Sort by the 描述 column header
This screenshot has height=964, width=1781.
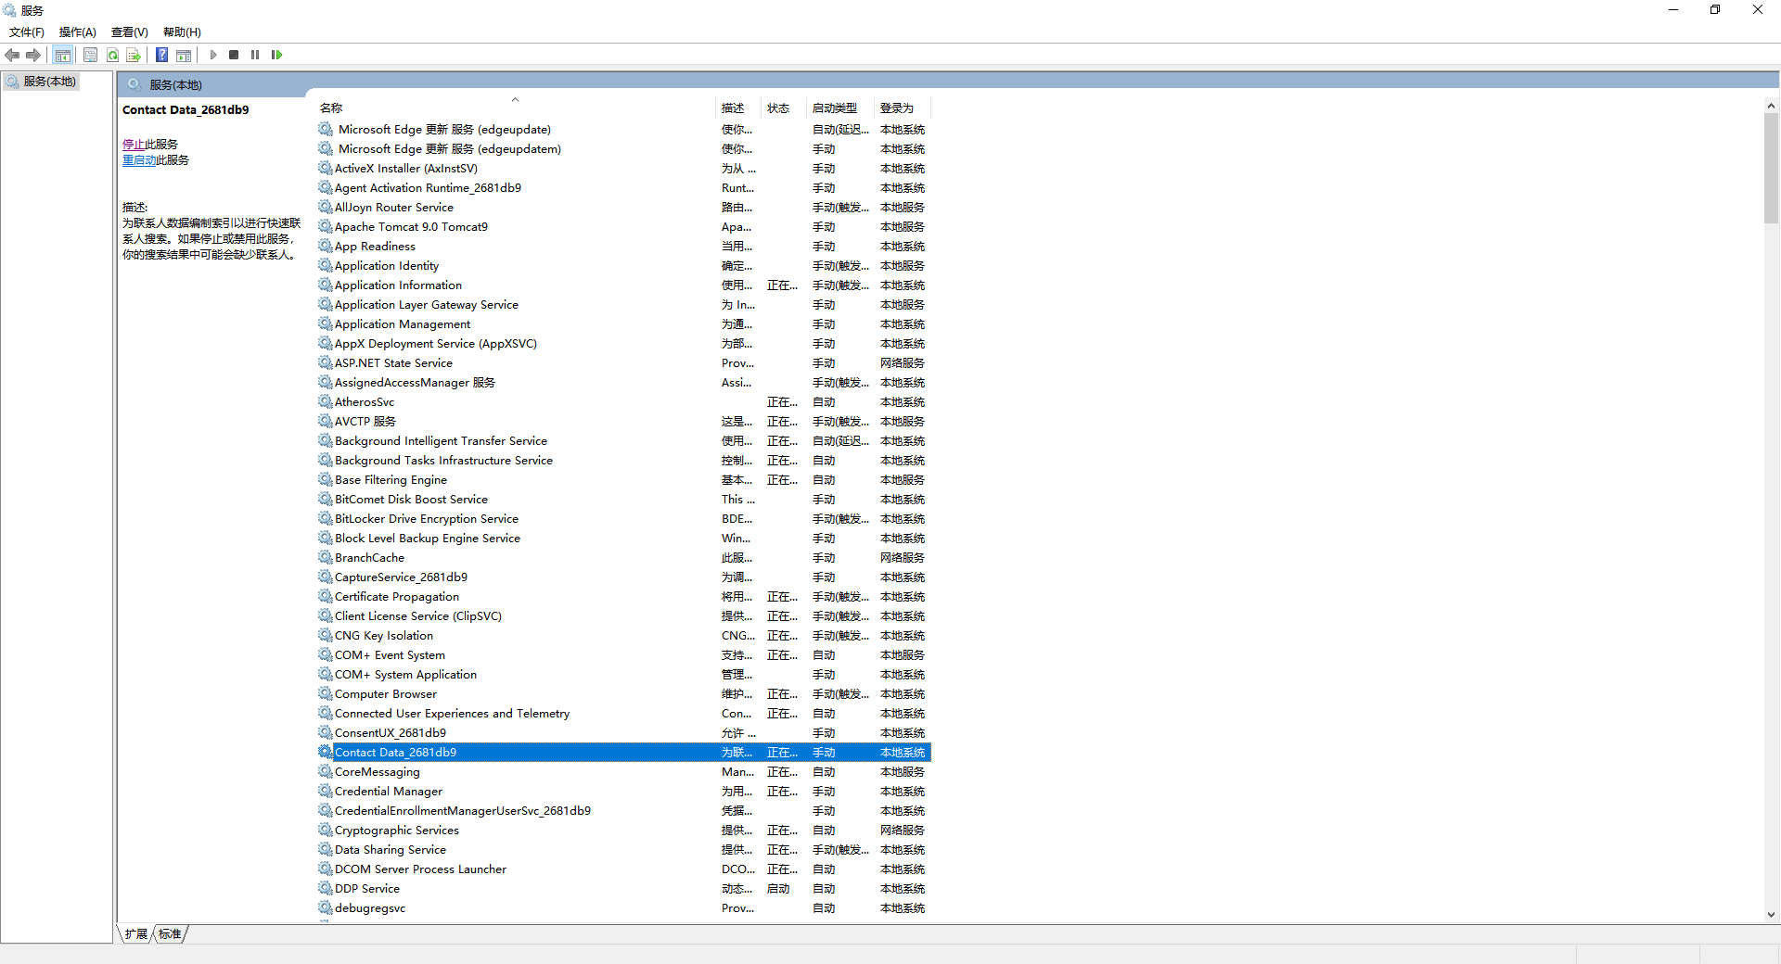[739, 108]
